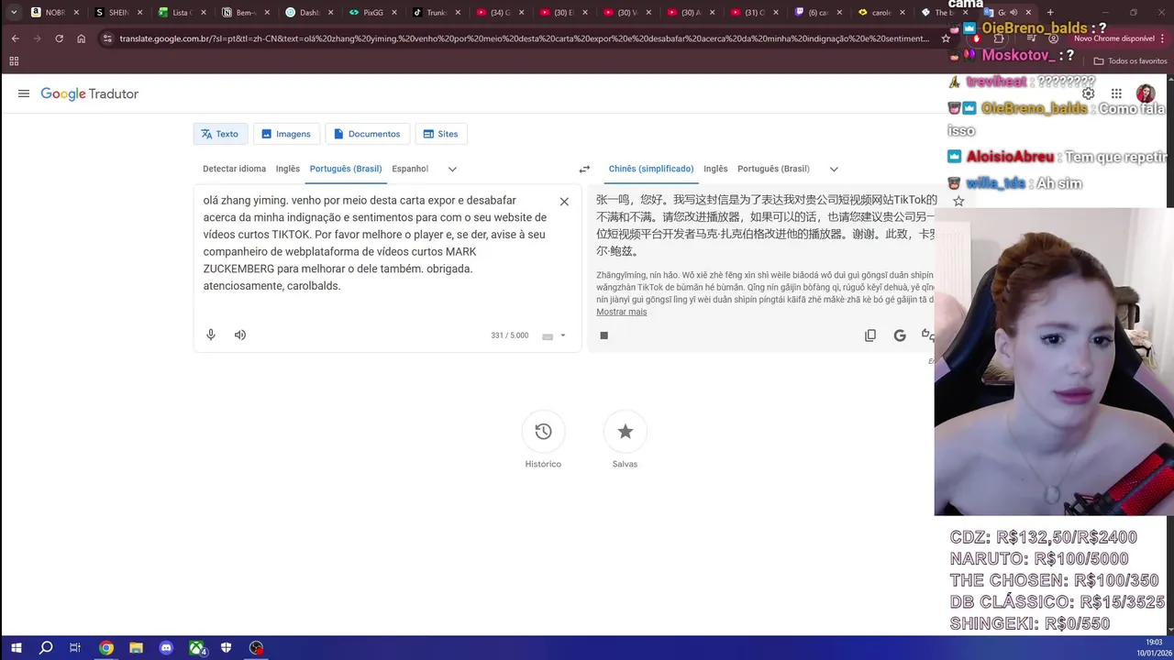Clear the source text
The width and height of the screenshot is (1174, 660).
point(564,202)
